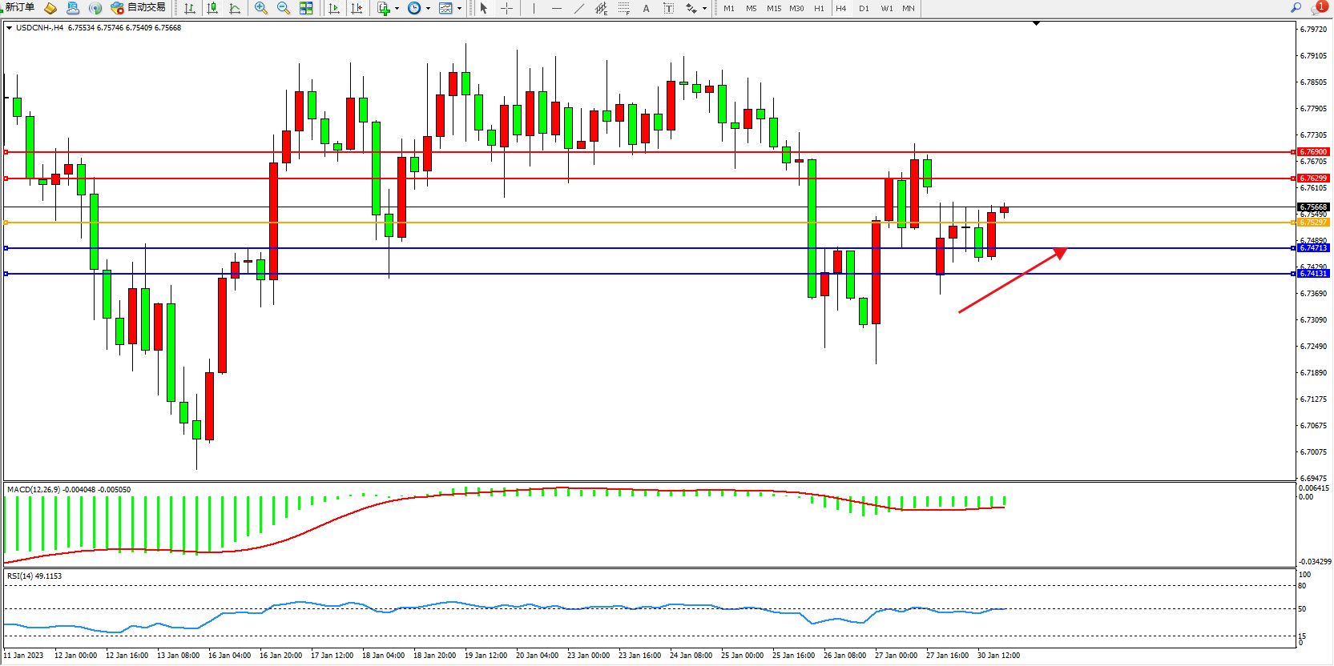Tile chart windows with grid icon
The width and height of the screenshot is (1334, 666).
click(306, 8)
